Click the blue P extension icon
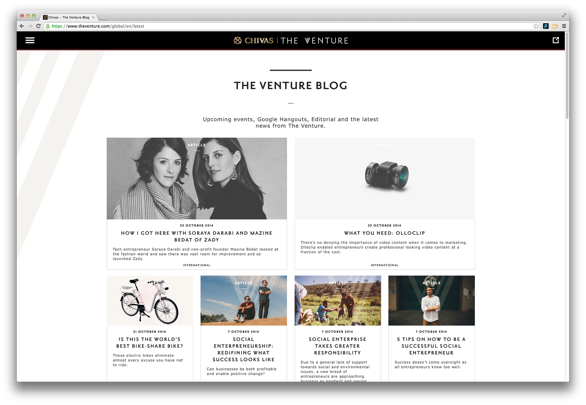The image size is (586, 405). 546,26
